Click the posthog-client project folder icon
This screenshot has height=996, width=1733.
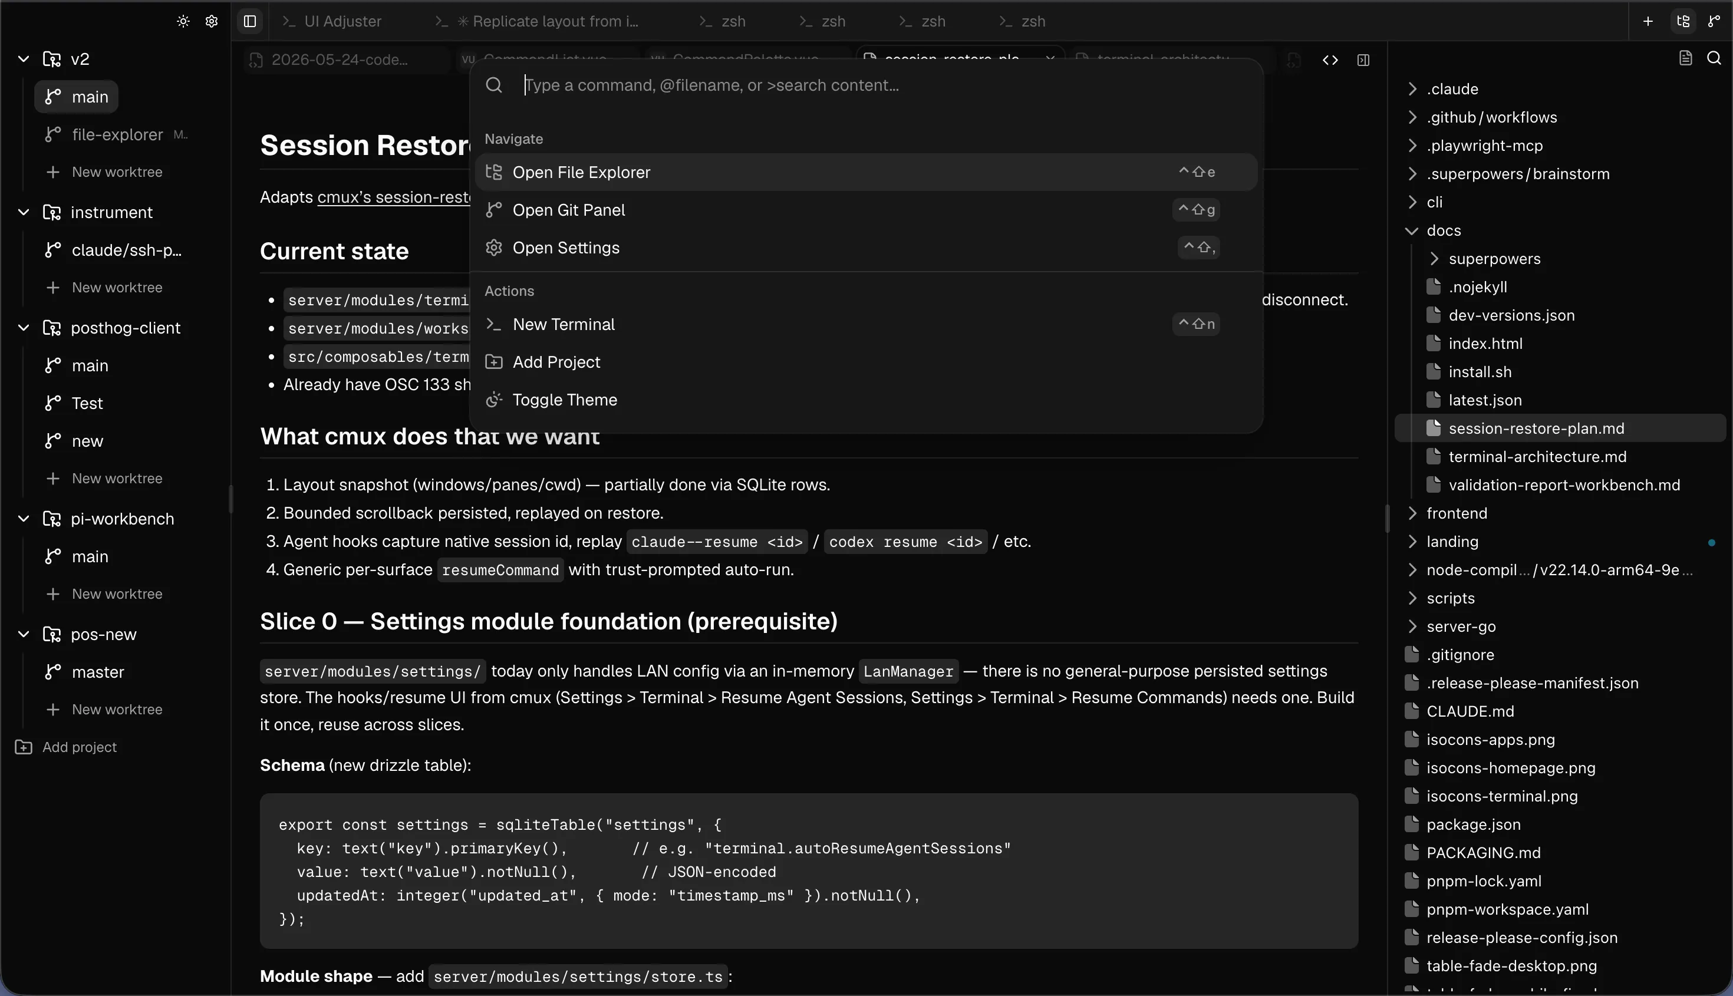pos(52,328)
